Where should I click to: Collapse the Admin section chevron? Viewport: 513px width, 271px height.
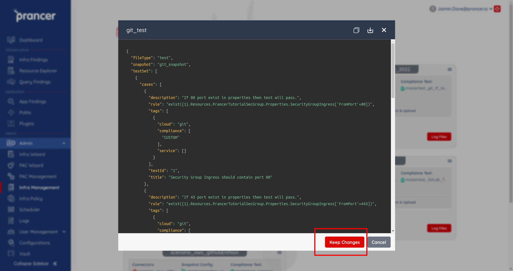click(64, 143)
